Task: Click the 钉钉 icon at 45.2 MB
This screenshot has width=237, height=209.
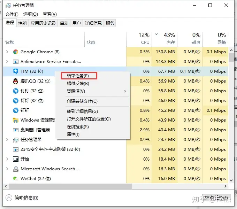Action: click(16, 110)
